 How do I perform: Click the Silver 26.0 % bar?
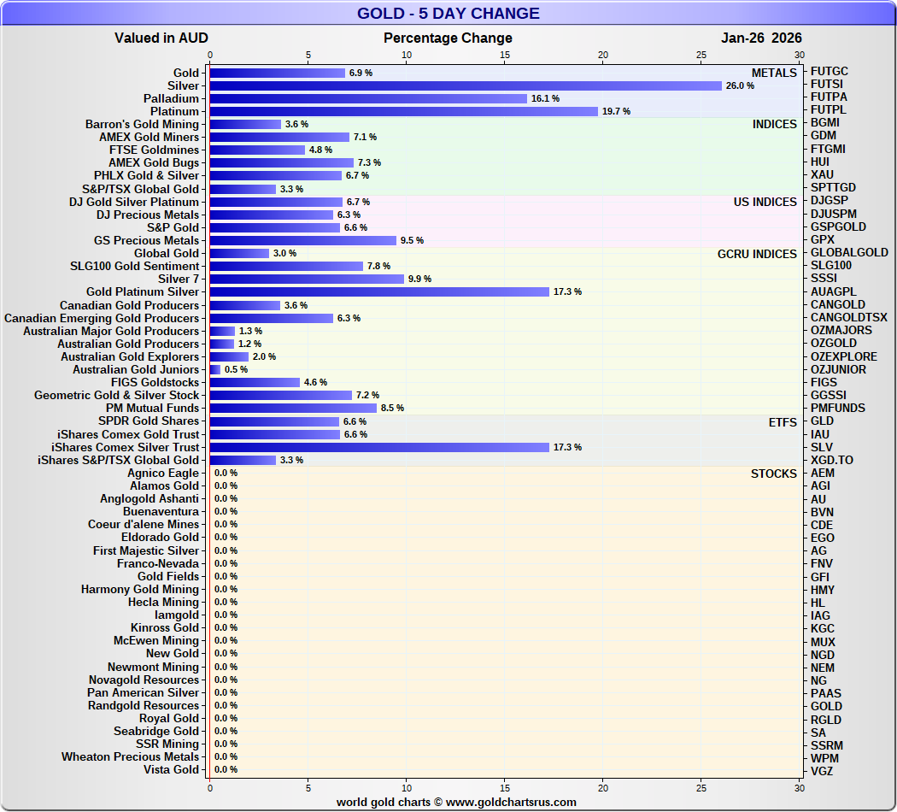coord(466,85)
